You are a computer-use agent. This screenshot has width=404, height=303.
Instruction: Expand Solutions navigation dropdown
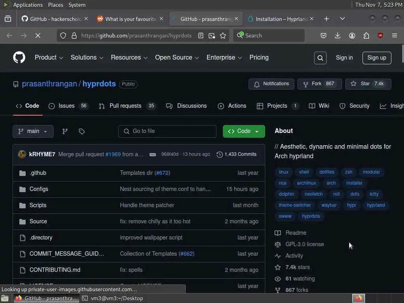(x=87, y=58)
